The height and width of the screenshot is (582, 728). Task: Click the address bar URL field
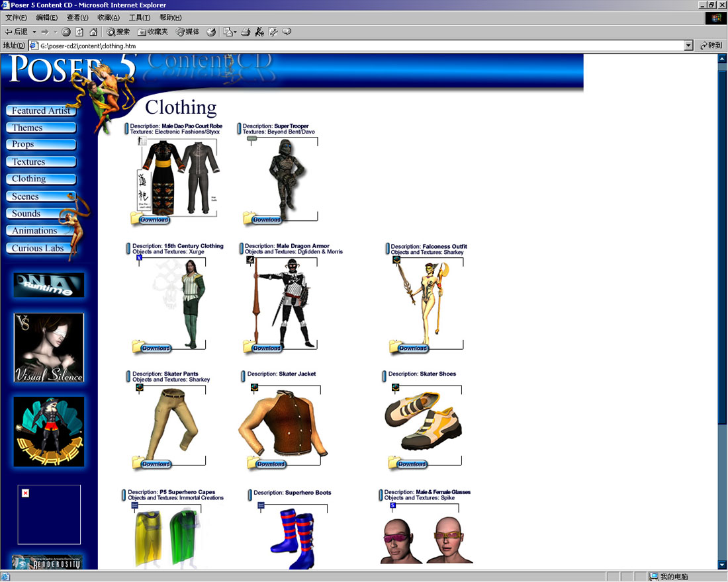(357, 46)
